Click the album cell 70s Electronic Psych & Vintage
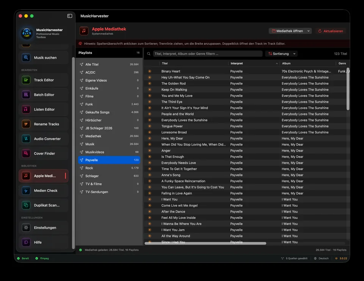This screenshot has width=364, height=281. (x=306, y=71)
